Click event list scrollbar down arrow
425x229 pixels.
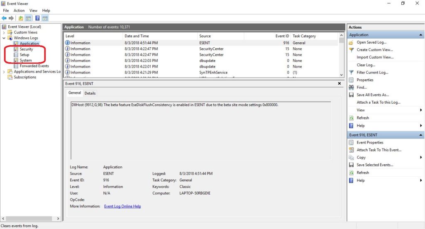(342, 75)
